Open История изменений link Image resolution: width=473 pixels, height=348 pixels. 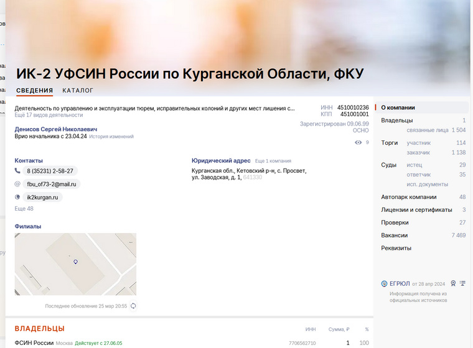click(x=111, y=137)
